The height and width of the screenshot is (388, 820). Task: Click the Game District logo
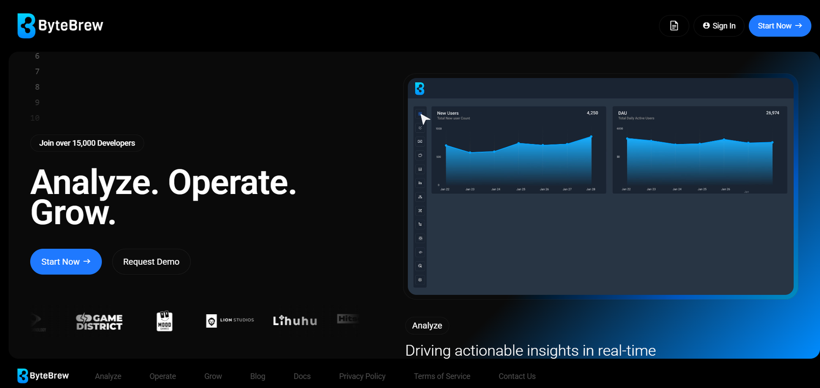tap(99, 321)
